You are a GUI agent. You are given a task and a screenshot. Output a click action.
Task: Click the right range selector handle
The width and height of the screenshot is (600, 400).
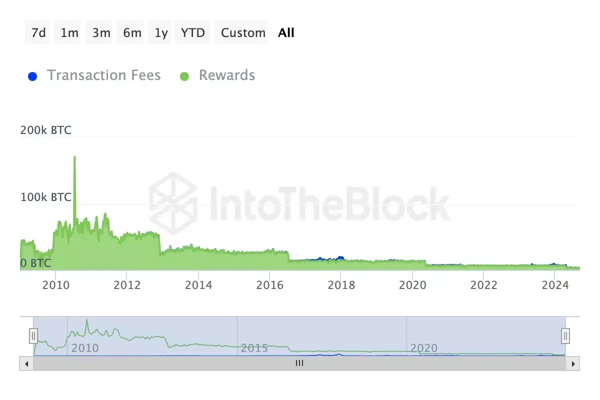565,336
